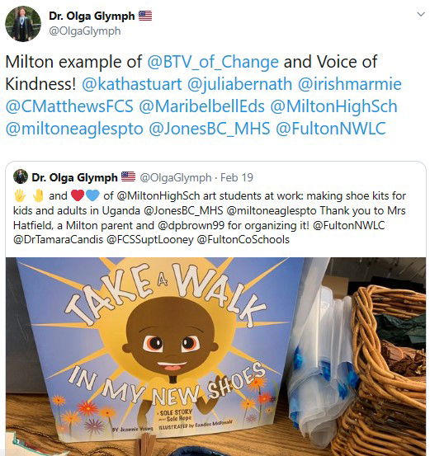Click the quoted tweet text about shoe kits
The image size is (430, 456).
210,218
